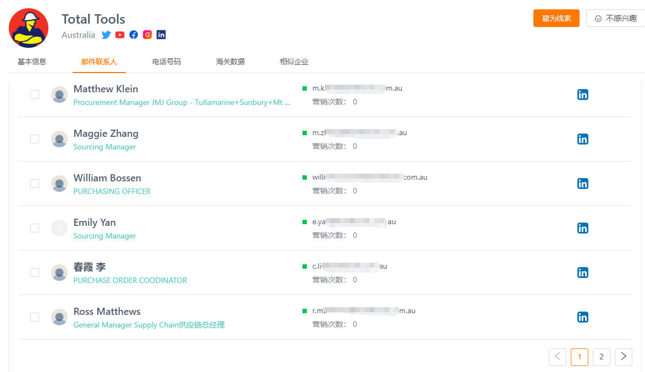Click the Emily Yan name
Viewport: 645px width, 372px height.
(x=95, y=223)
